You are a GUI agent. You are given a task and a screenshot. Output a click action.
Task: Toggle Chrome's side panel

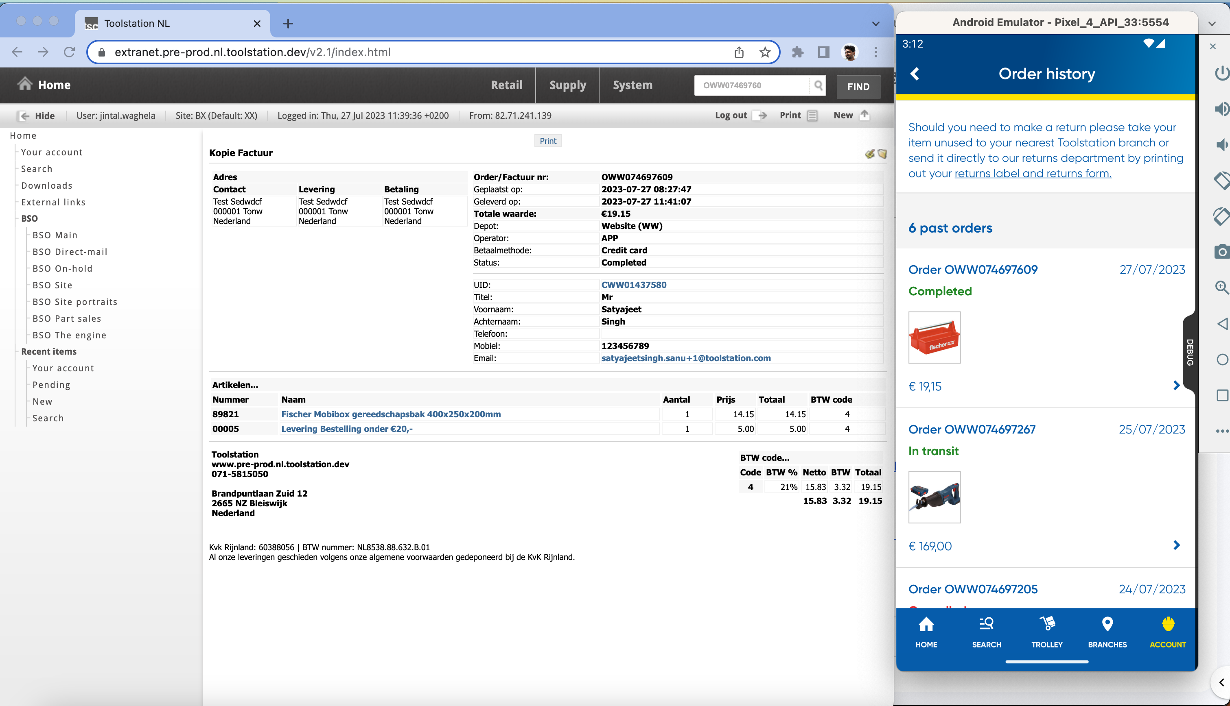pyautogui.click(x=823, y=52)
